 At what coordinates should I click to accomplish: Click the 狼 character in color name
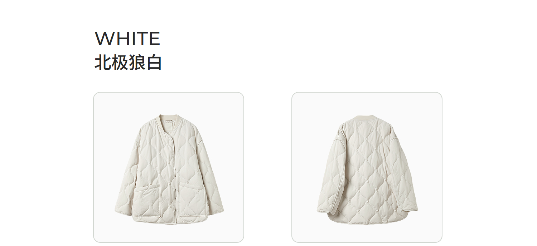[136, 63]
